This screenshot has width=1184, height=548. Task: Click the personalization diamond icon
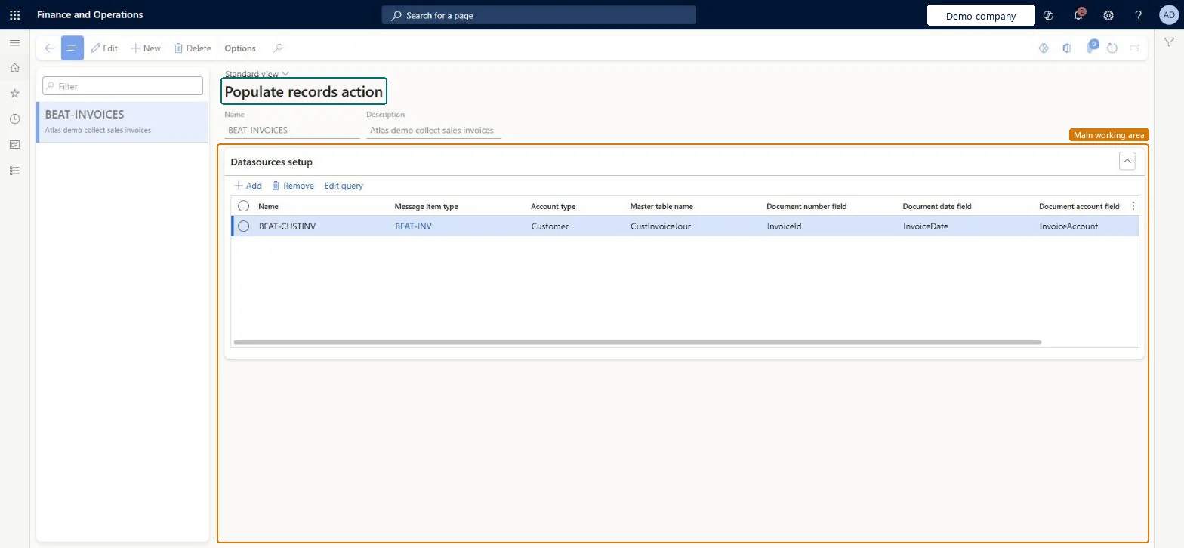click(x=1044, y=48)
